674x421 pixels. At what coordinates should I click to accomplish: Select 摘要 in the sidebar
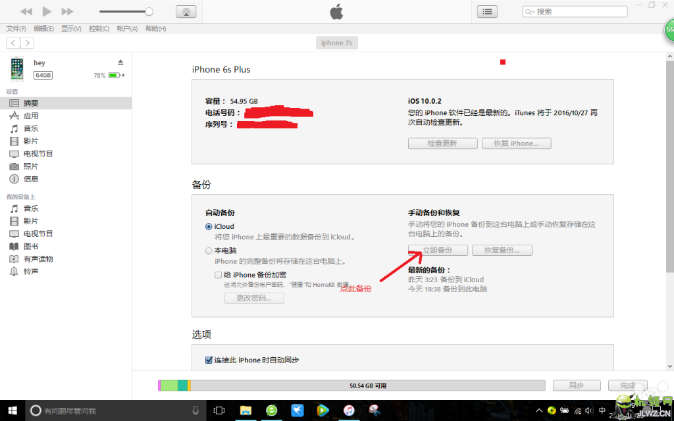(66, 103)
